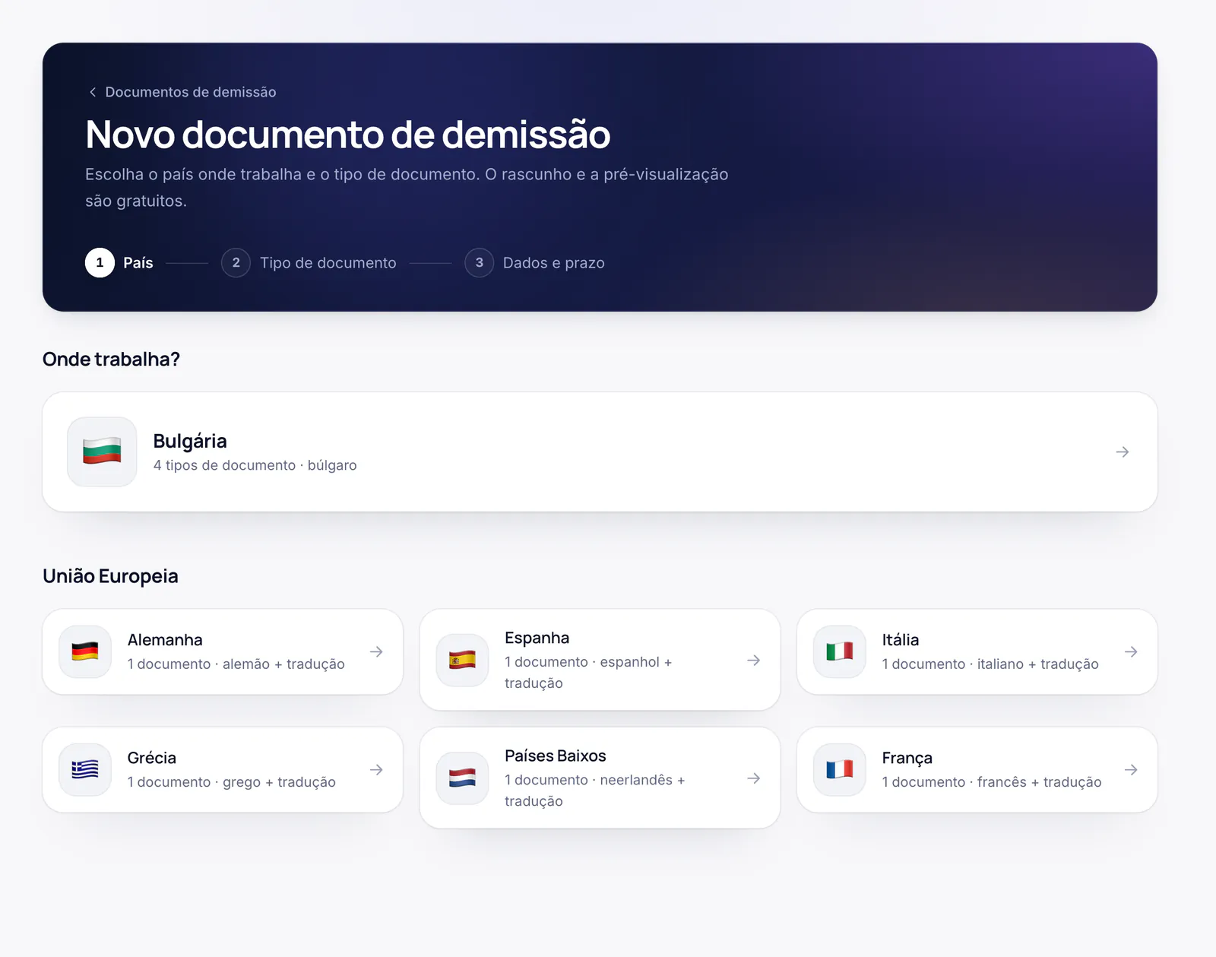
Task: Click '1 documento · neerlandês + tradução' text
Action: 595,790
